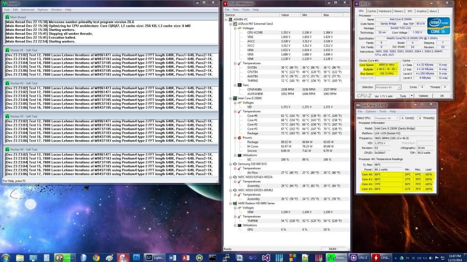Open Windows Explorer from the taskbar
The image size is (467, 262).
pyautogui.click(x=20, y=257)
